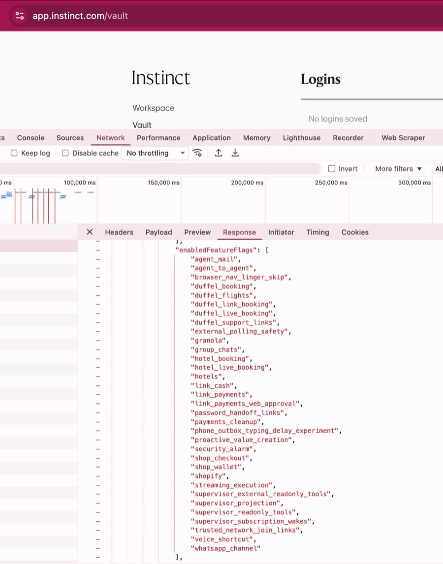Expand the More filters dropdown
This screenshot has height=564, width=443.
[398, 169]
